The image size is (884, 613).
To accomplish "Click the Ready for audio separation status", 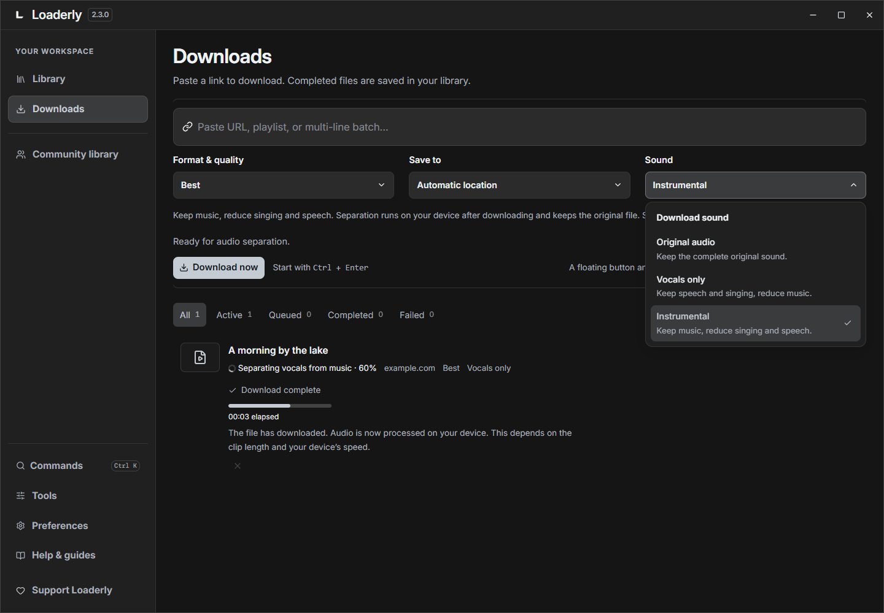I will point(231,242).
